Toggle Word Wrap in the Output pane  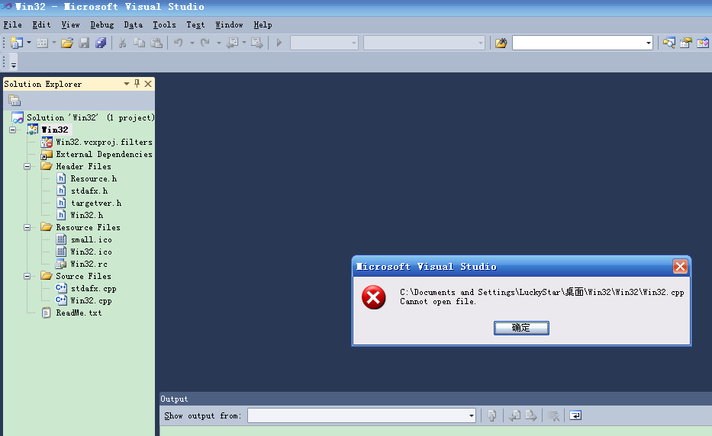coord(575,415)
